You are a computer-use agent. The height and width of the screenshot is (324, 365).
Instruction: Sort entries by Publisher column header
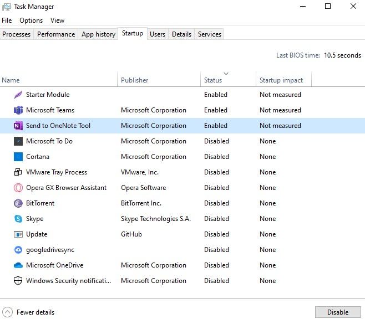pyautogui.click(x=135, y=80)
